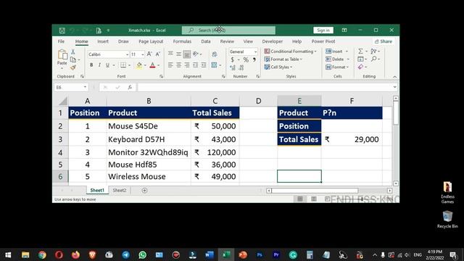Expand the formula bar chevron

click(x=394, y=87)
